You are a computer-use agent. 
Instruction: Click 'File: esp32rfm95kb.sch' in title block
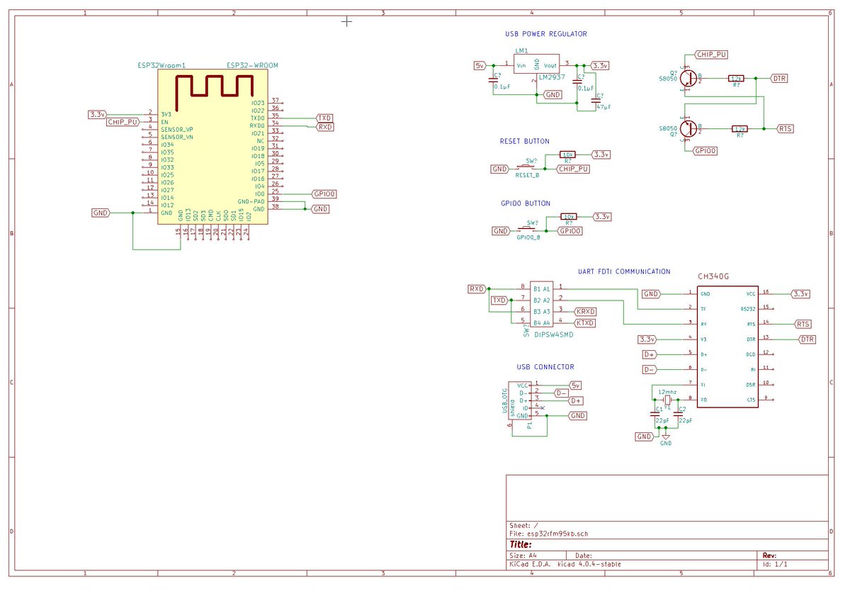pyautogui.click(x=549, y=532)
